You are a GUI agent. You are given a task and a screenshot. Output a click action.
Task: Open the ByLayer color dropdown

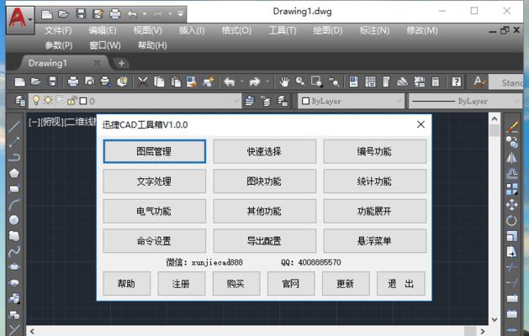click(399, 101)
